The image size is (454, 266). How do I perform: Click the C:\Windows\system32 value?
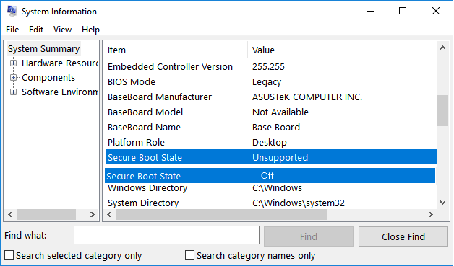click(x=299, y=203)
